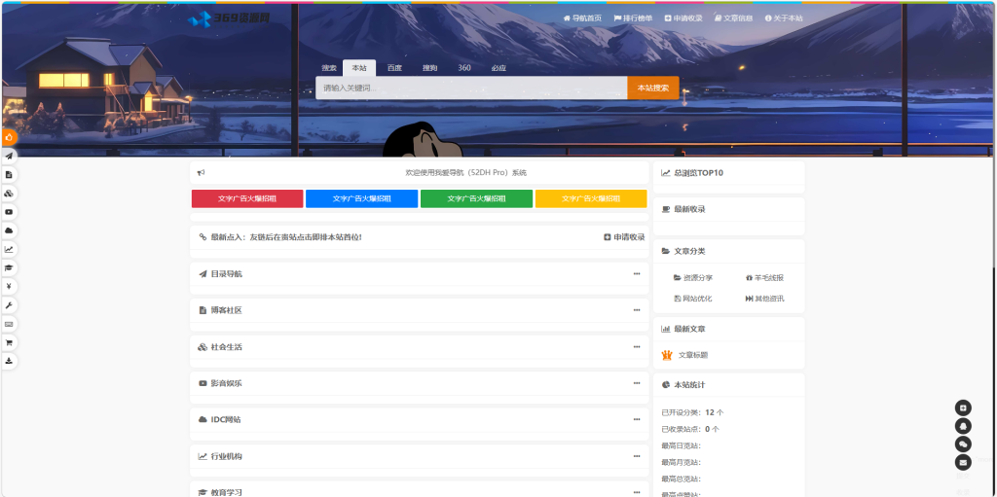Click the floating dark plus-square button
This screenshot has height=497, width=997.
[x=963, y=408]
